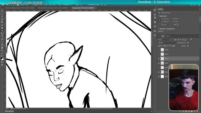Open the layer fill slider arrow
Screen dimensions: 201x113
point(191,46)
